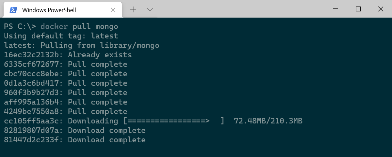Click the download progress bar for cc105ff5aa3c
Image resolution: width=392 pixels, height=157 pixels.
click(174, 121)
